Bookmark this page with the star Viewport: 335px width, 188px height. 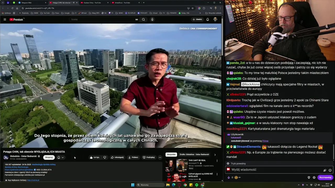(193, 8)
